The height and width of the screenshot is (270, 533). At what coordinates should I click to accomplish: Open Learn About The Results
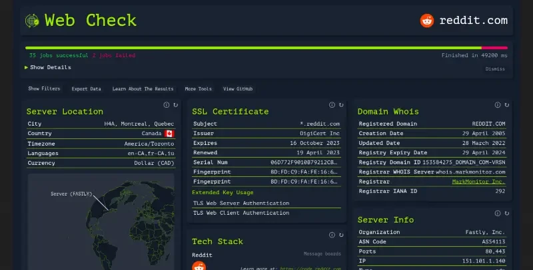click(x=143, y=88)
